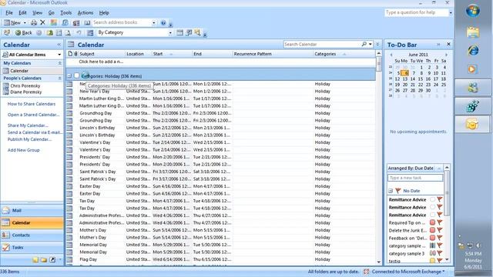Collapse the No Date task group
This screenshot has height=277, width=493.
pyautogui.click(x=391, y=191)
